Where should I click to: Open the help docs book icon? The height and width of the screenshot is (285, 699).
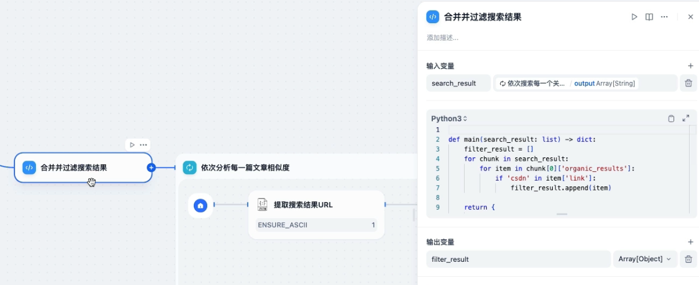click(x=649, y=17)
